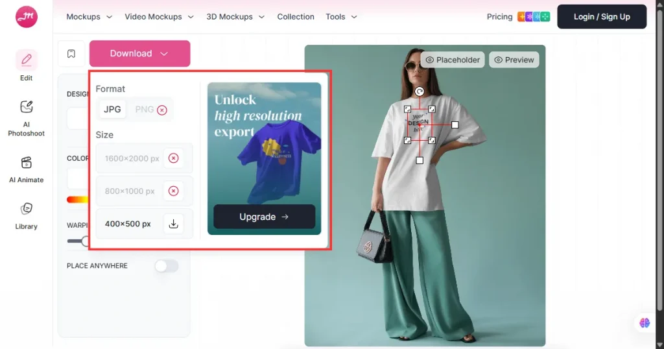Toggle Preview mode on the mockup

tap(514, 60)
